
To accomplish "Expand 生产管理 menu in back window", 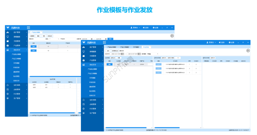I will tap(26, 98).
